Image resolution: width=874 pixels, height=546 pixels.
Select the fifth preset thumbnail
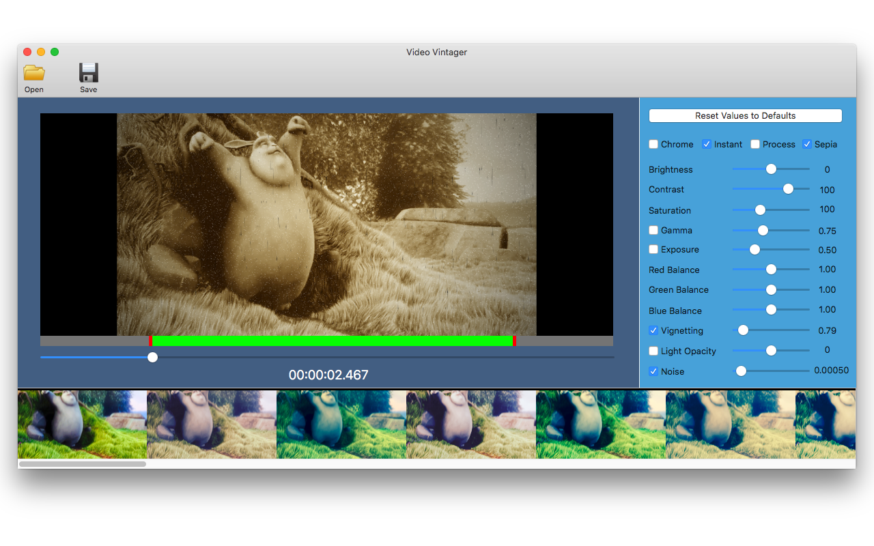click(601, 424)
